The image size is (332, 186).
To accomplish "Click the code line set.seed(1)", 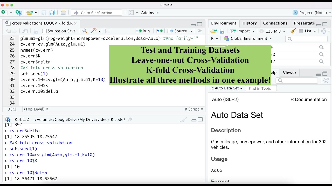I will tap(34, 74).
